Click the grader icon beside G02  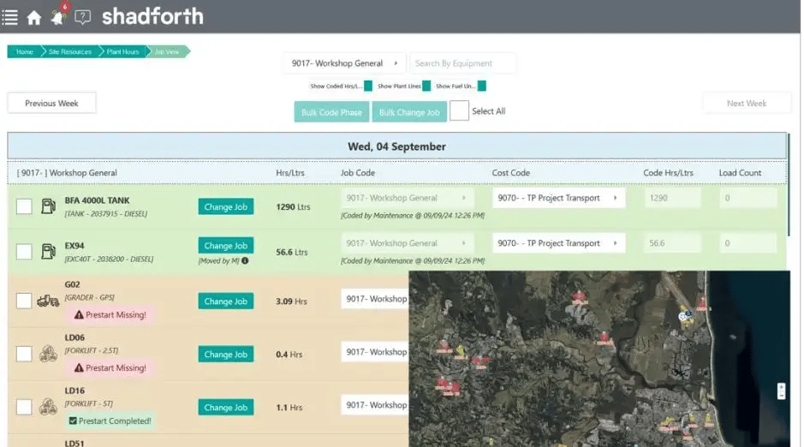pos(48,301)
